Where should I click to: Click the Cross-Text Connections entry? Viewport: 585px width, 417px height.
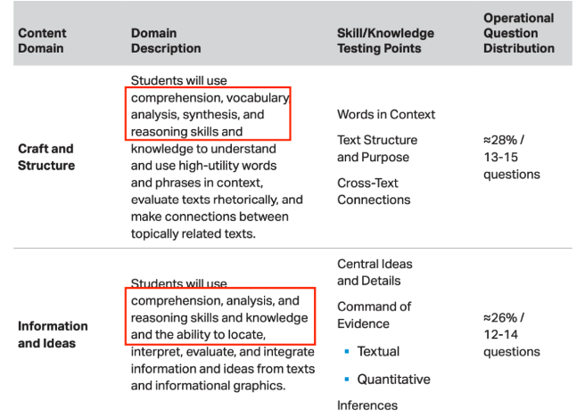pyautogui.click(x=374, y=192)
